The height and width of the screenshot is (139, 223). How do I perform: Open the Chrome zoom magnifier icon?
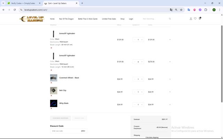click(176, 10)
